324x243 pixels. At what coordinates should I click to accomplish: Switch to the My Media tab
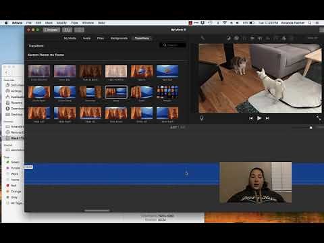click(x=70, y=38)
